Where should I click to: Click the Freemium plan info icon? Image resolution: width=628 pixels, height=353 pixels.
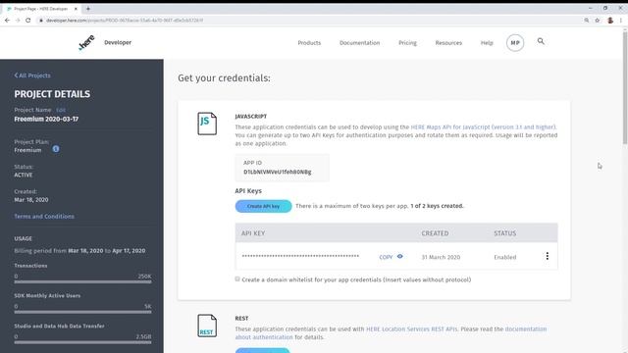(56, 149)
